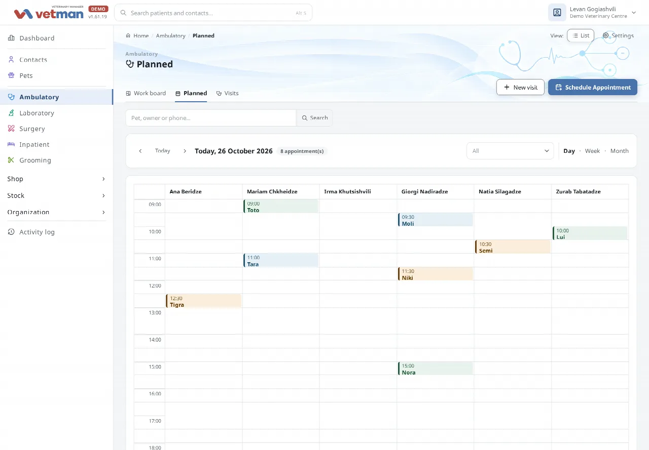The width and height of the screenshot is (649, 450).
Task: Click the Laboratory icon in sidebar
Action: point(11,113)
